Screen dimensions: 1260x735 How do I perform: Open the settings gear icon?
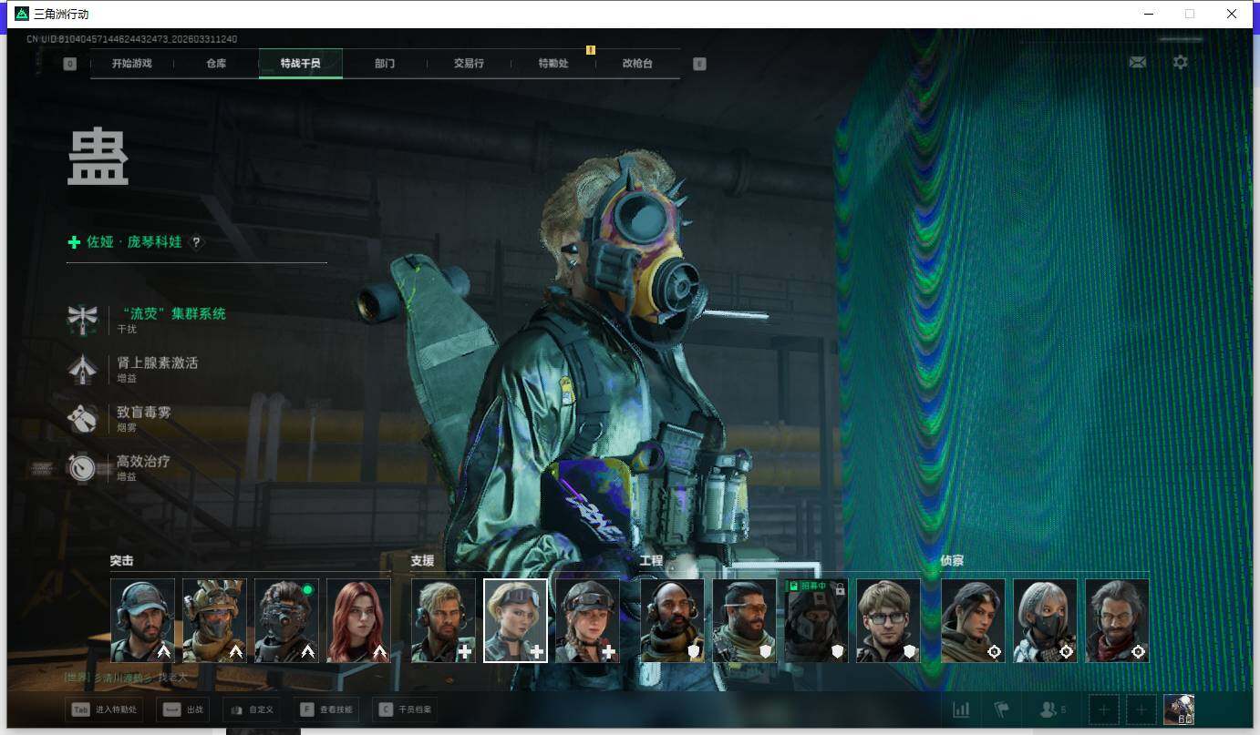[x=1181, y=62]
